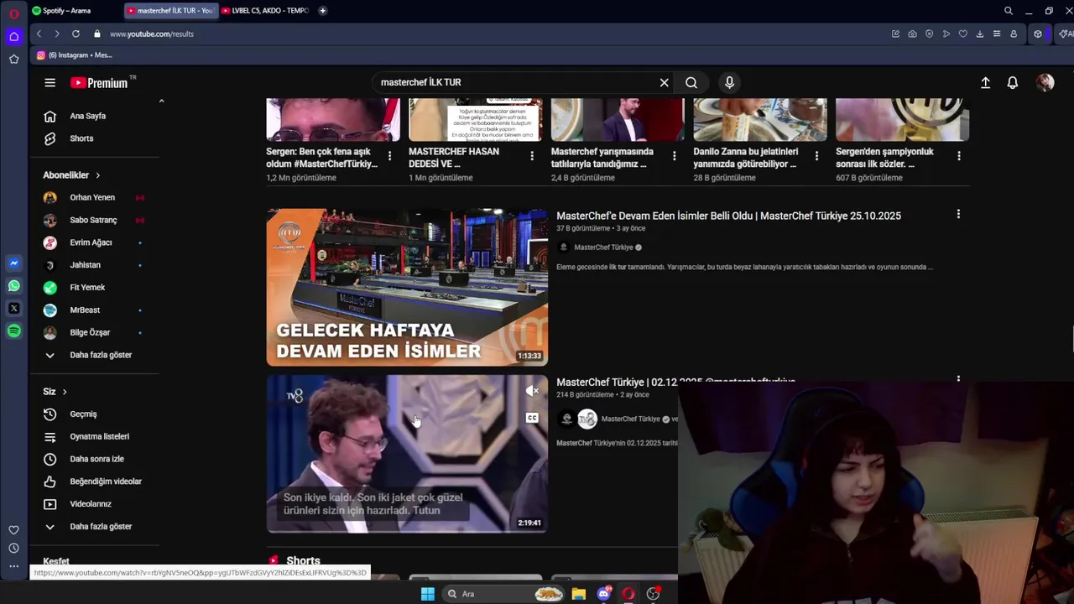The image size is (1074, 604).
Task: Switch to the LVBEL C5, AKDO tab
Action: coord(265,11)
